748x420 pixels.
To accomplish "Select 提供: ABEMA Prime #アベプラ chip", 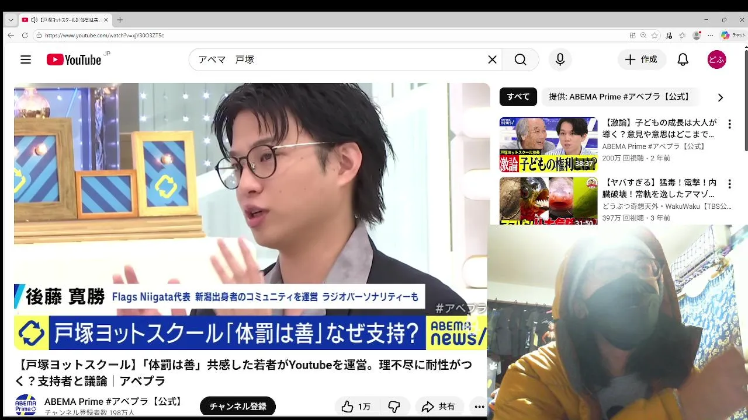I will coord(619,97).
